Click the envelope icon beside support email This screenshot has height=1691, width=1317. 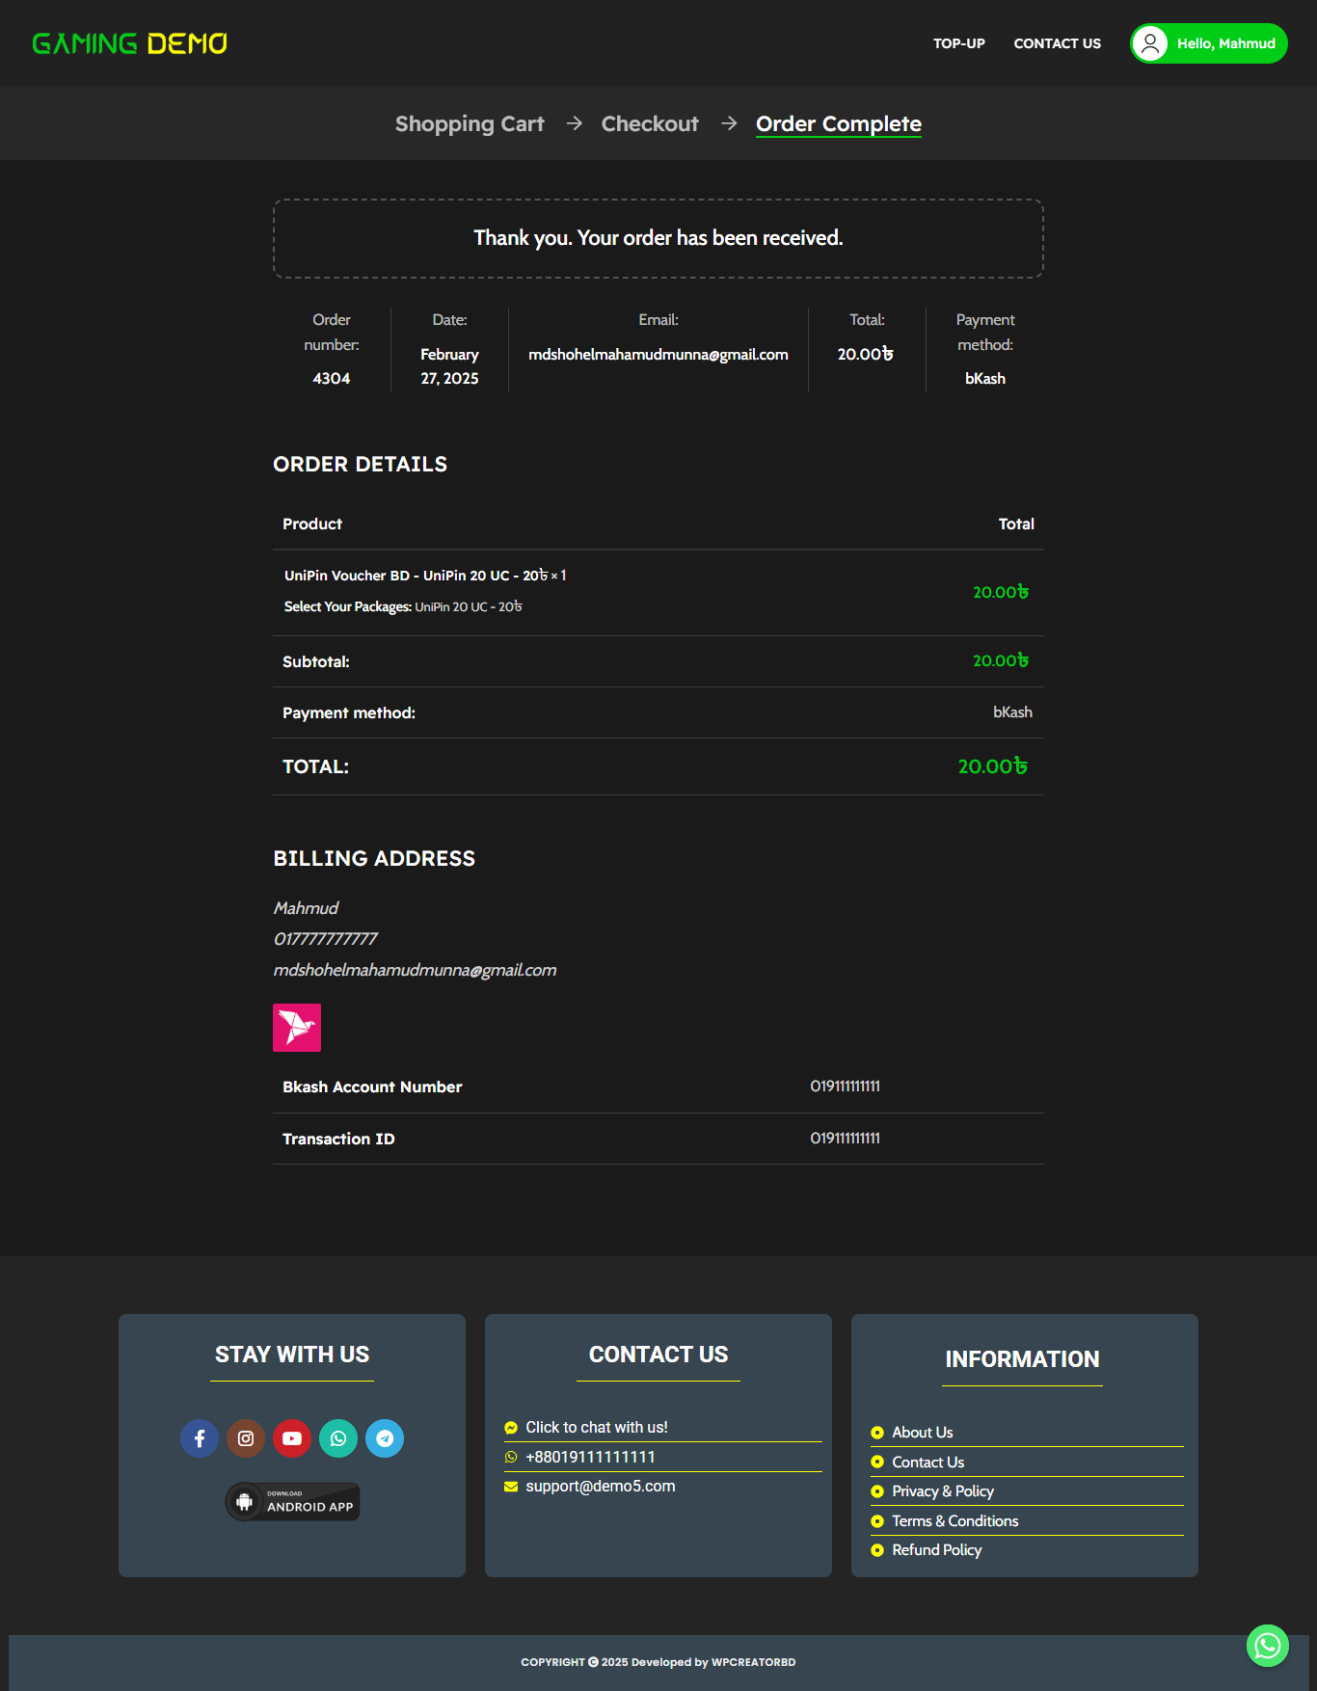[x=511, y=1487]
